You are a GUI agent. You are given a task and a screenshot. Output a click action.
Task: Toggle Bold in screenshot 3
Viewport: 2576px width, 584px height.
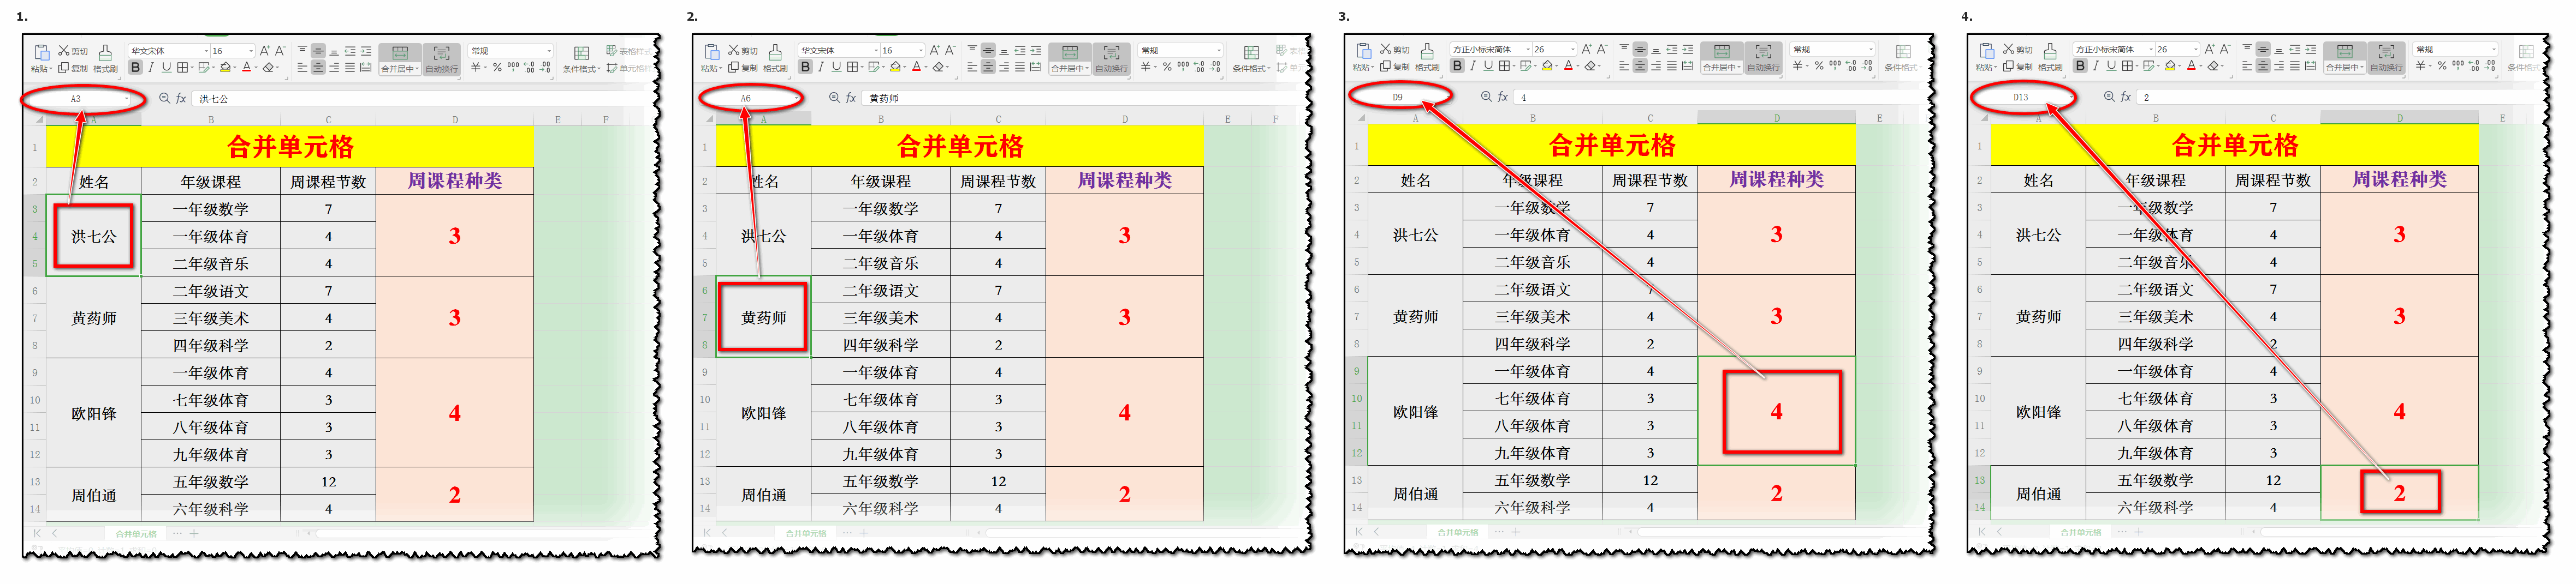click(1457, 67)
